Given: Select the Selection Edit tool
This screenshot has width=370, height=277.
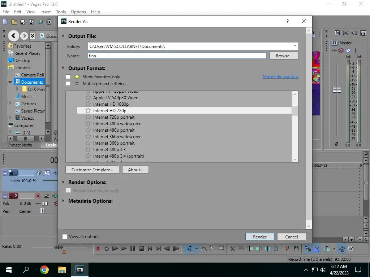Looking at the screenshot, I should click(x=212, y=249).
